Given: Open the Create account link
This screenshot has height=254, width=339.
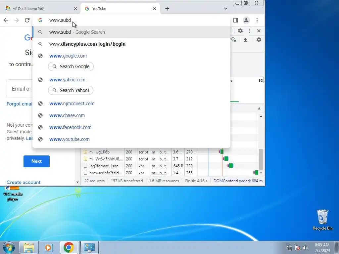Looking at the screenshot, I should (24, 182).
